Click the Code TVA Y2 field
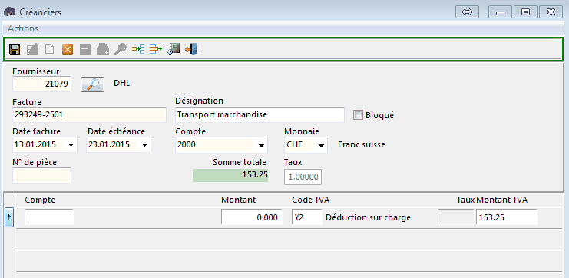Viewport: 569px width, 278px height. tap(306, 217)
